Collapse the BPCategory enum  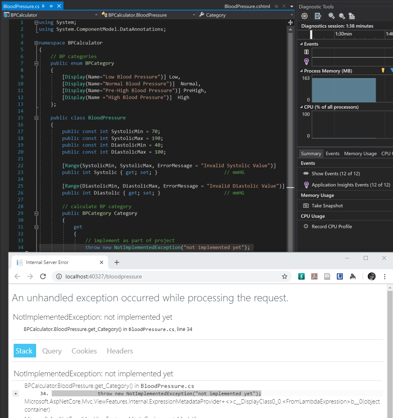click(x=36, y=63)
